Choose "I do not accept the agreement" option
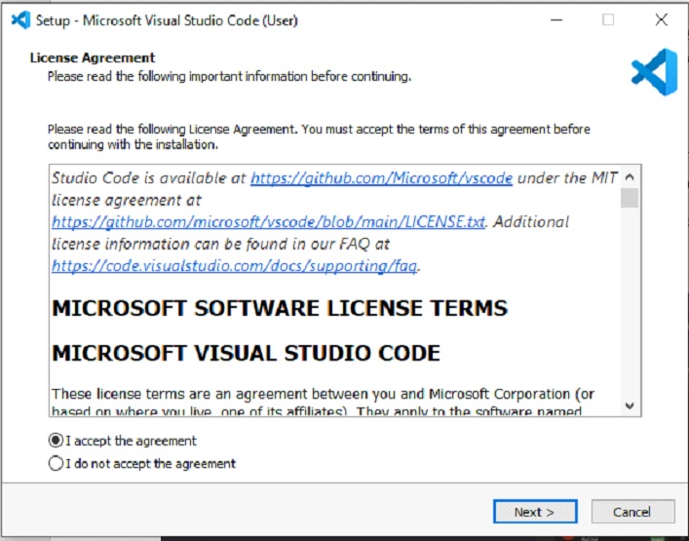The height and width of the screenshot is (541, 689). coord(56,463)
